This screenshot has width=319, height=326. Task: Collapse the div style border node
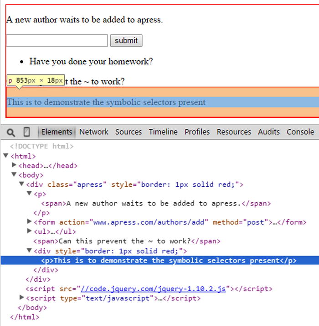(x=29, y=250)
